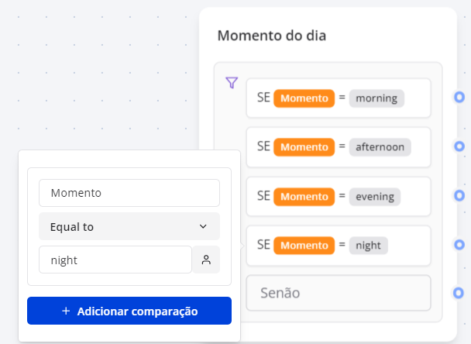Click the night value input field
The width and height of the screenshot is (471, 344).
(114, 260)
